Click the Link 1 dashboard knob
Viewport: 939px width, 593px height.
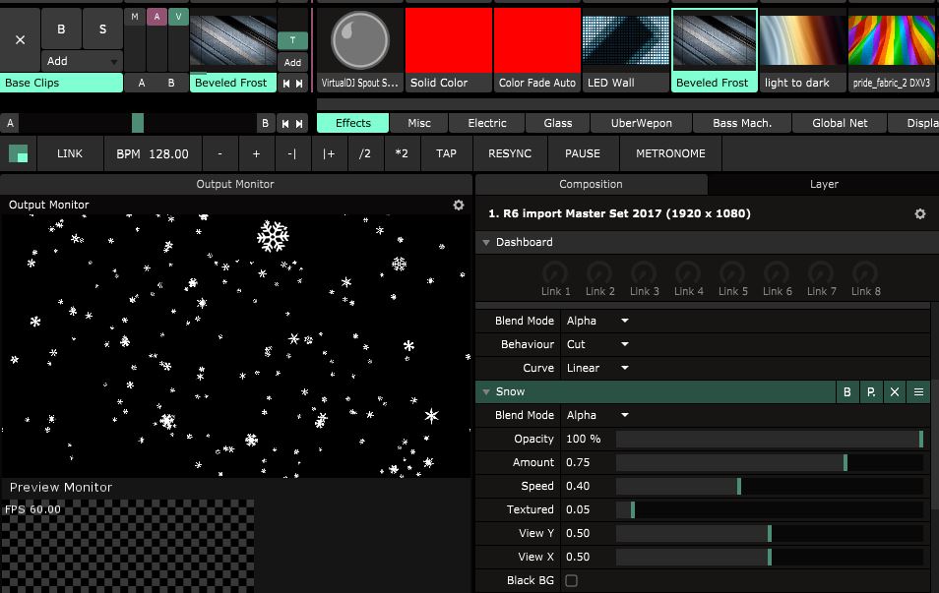[555, 273]
